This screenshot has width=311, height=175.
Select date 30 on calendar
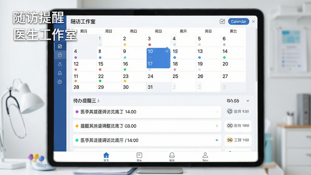(134, 87)
